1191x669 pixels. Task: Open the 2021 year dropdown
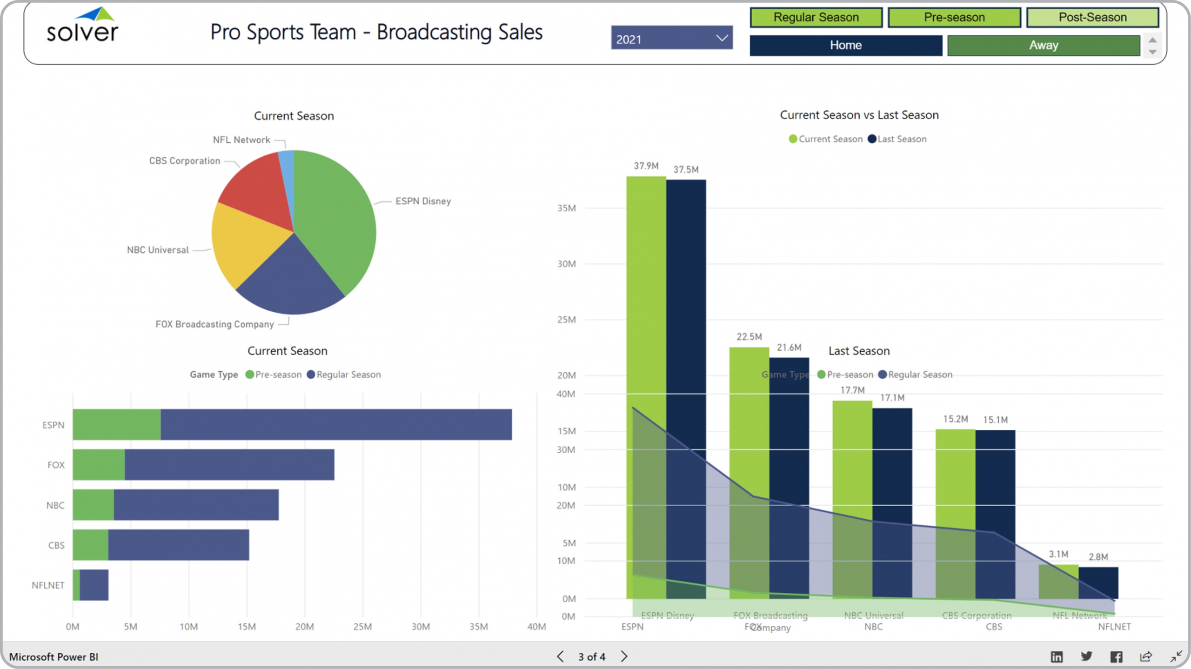671,39
